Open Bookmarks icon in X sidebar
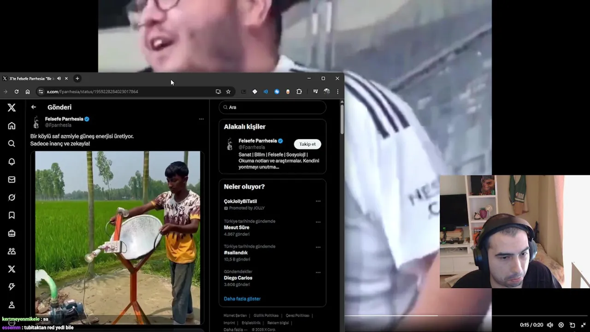Image resolution: width=590 pixels, height=332 pixels. click(x=12, y=215)
